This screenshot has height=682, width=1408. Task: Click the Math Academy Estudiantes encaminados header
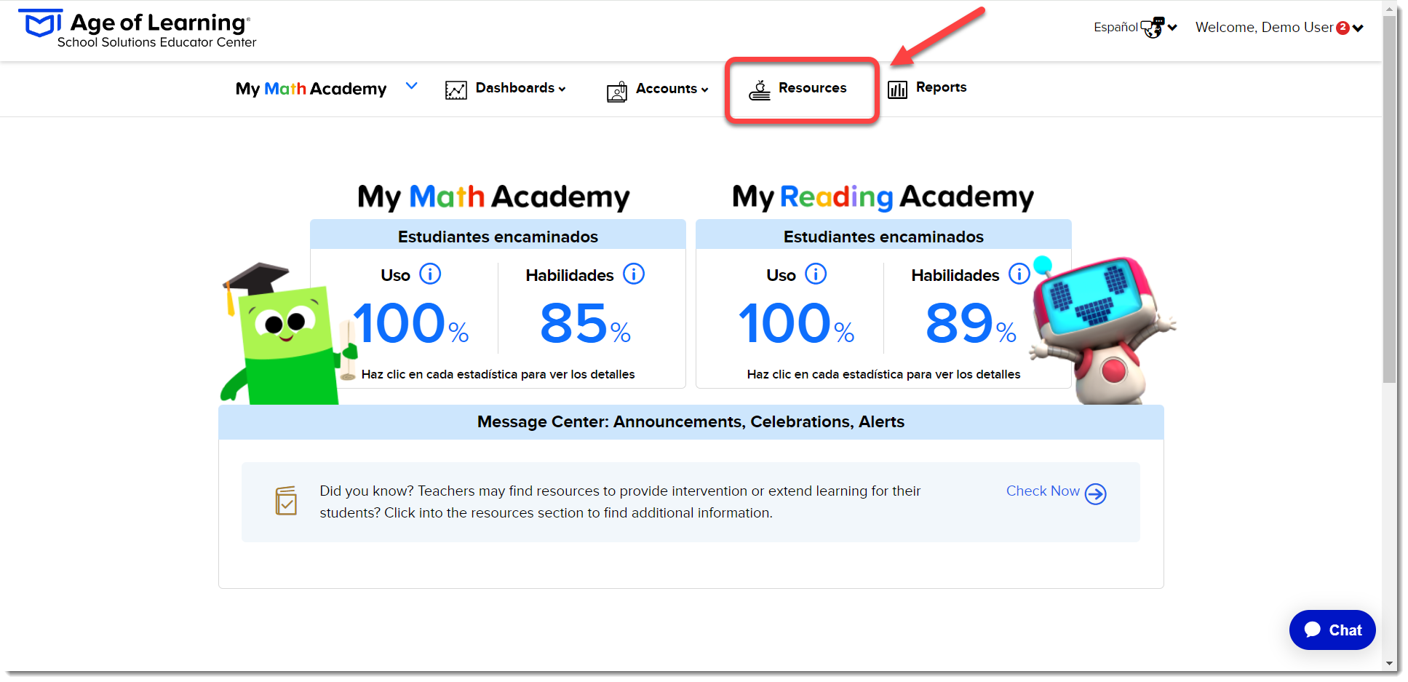(x=498, y=236)
